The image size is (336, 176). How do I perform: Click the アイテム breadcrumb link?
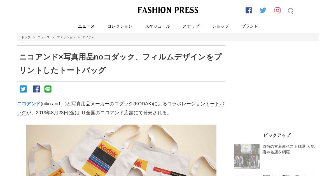(x=88, y=37)
